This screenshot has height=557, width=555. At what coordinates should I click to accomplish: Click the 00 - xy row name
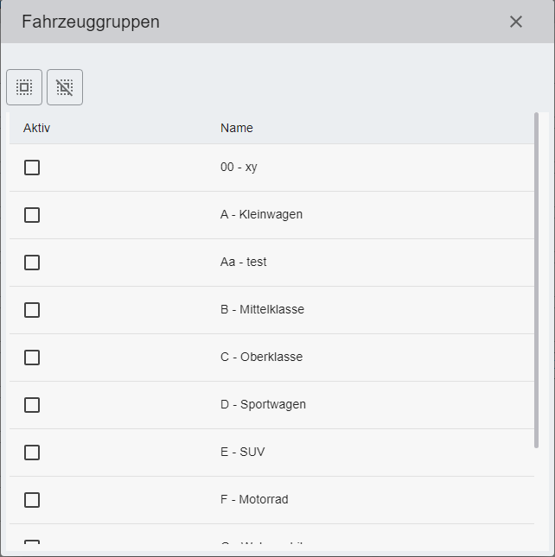(x=239, y=167)
